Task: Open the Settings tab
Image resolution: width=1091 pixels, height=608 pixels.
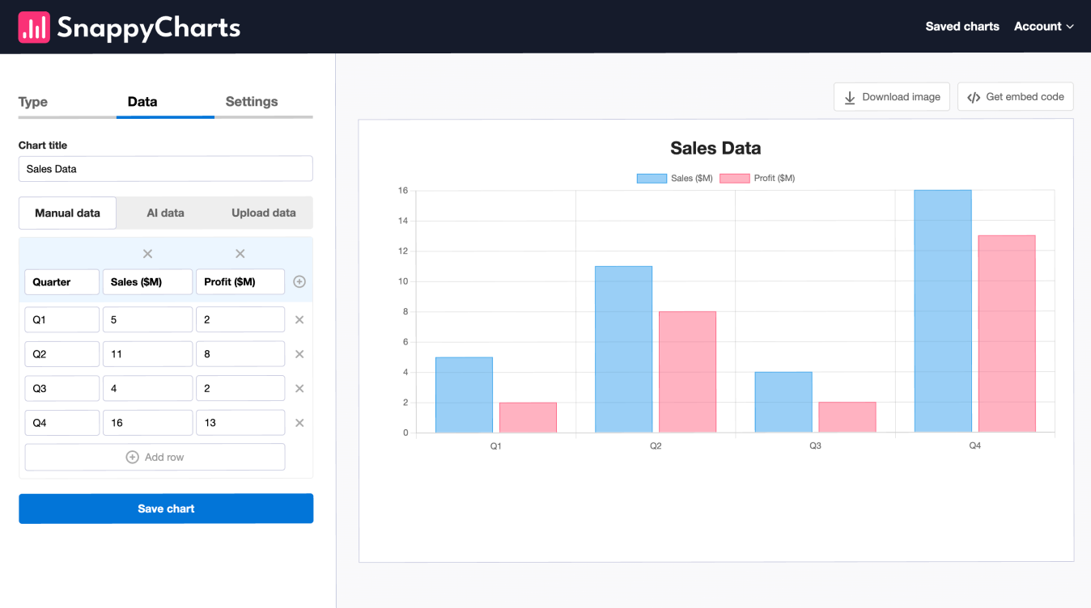Action: pos(251,102)
